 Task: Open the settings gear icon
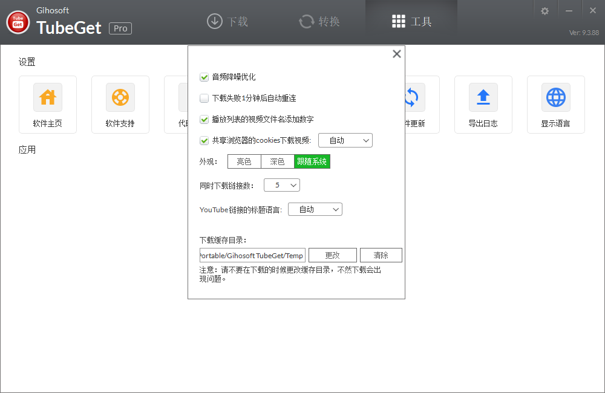click(545, 10)
